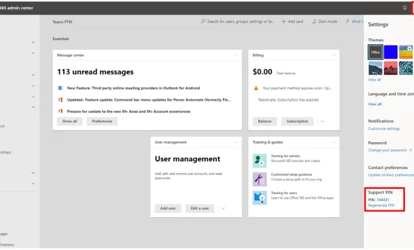Click Show all button in Message center
The height and width of the screenshot is (250, 414).
[x=70, y=121]
